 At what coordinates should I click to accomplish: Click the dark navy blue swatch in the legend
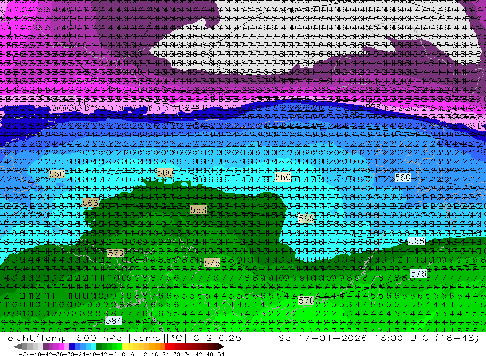pyautogui.click(x=72, y=346)
